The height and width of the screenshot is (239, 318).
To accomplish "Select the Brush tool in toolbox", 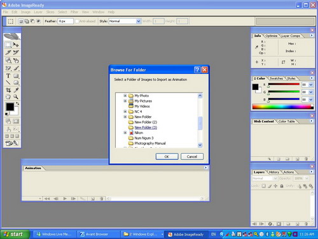I will coord(16,68).
